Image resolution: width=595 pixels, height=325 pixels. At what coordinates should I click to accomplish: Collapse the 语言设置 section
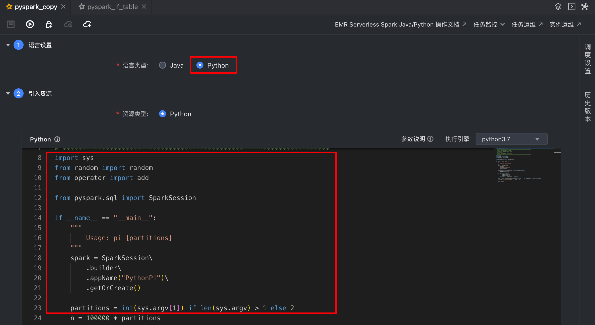8,45
